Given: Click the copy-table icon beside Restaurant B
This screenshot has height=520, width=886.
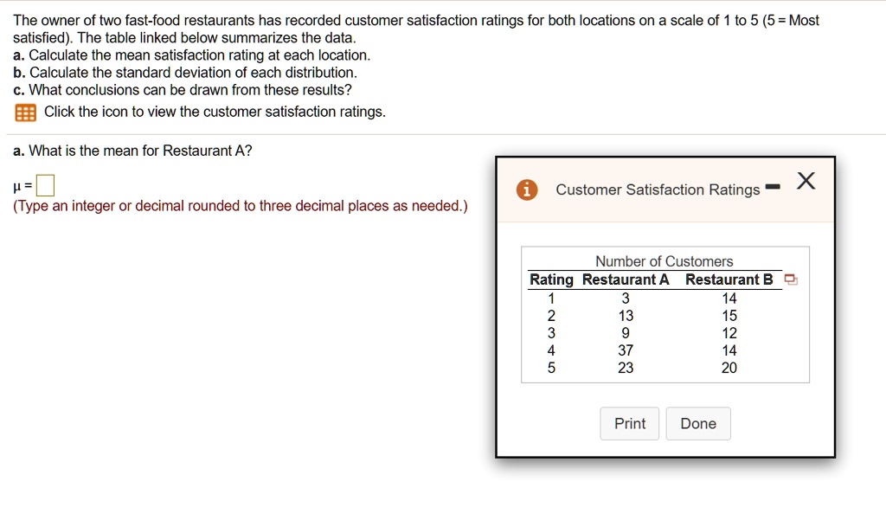Looking at the screenshot, I should 791,279.
